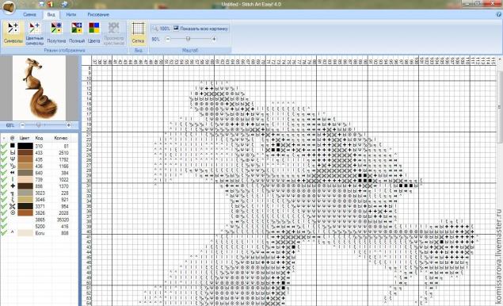Open the Рисование ribbon tab
Viewport: 503px width, 306px height.
coord(98,14)
